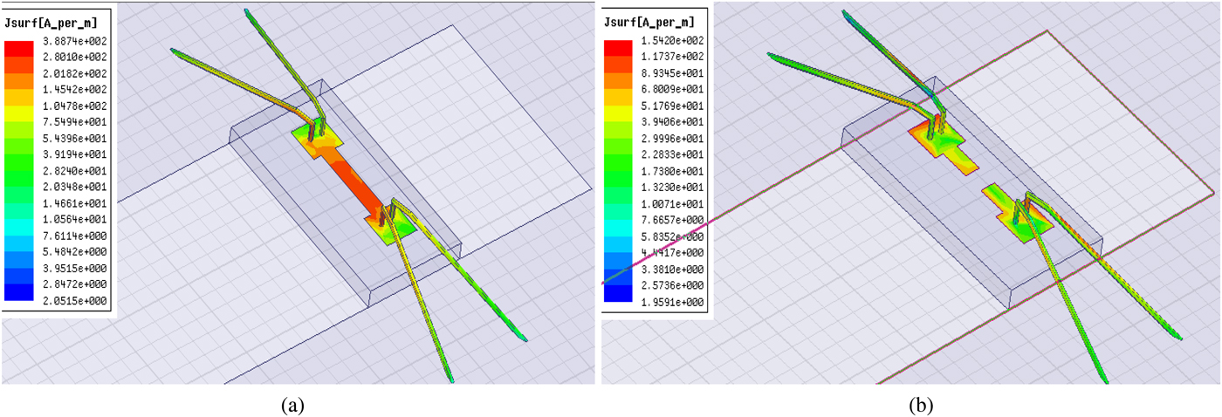Click the (a) caption label

coord(292,405)
